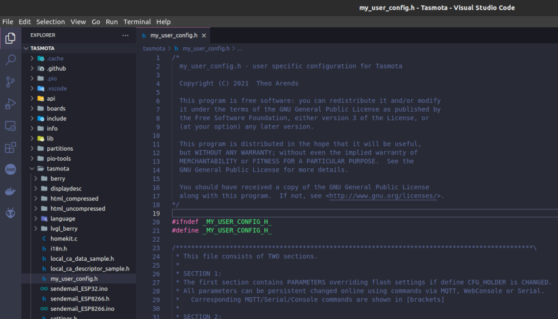Click _MY_USER_CONFIG_H_ on the #define line
Viewport: 558px width, 319px height.
coord(237,230)
